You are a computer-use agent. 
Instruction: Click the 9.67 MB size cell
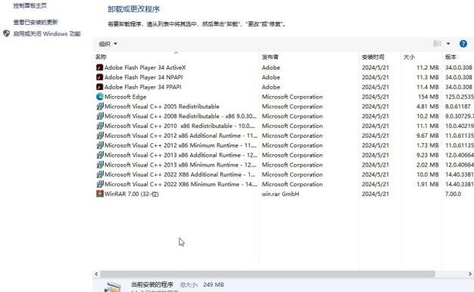[x=428, y=135]
